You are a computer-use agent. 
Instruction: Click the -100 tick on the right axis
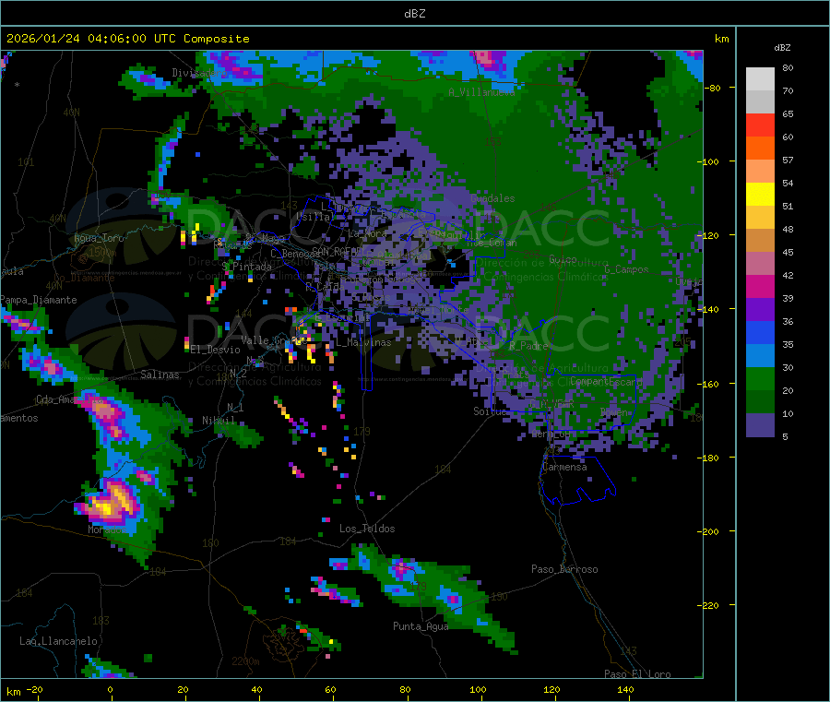(709, 161)
